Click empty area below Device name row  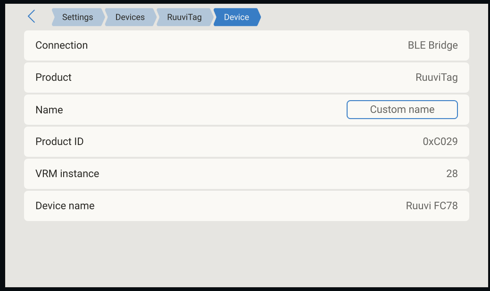tap(247, 254)
